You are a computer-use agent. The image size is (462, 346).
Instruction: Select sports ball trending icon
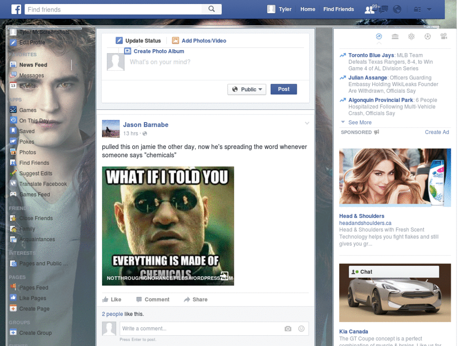[428, 36]
